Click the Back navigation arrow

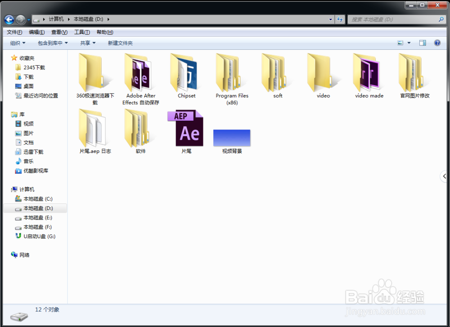coord(9,19)
